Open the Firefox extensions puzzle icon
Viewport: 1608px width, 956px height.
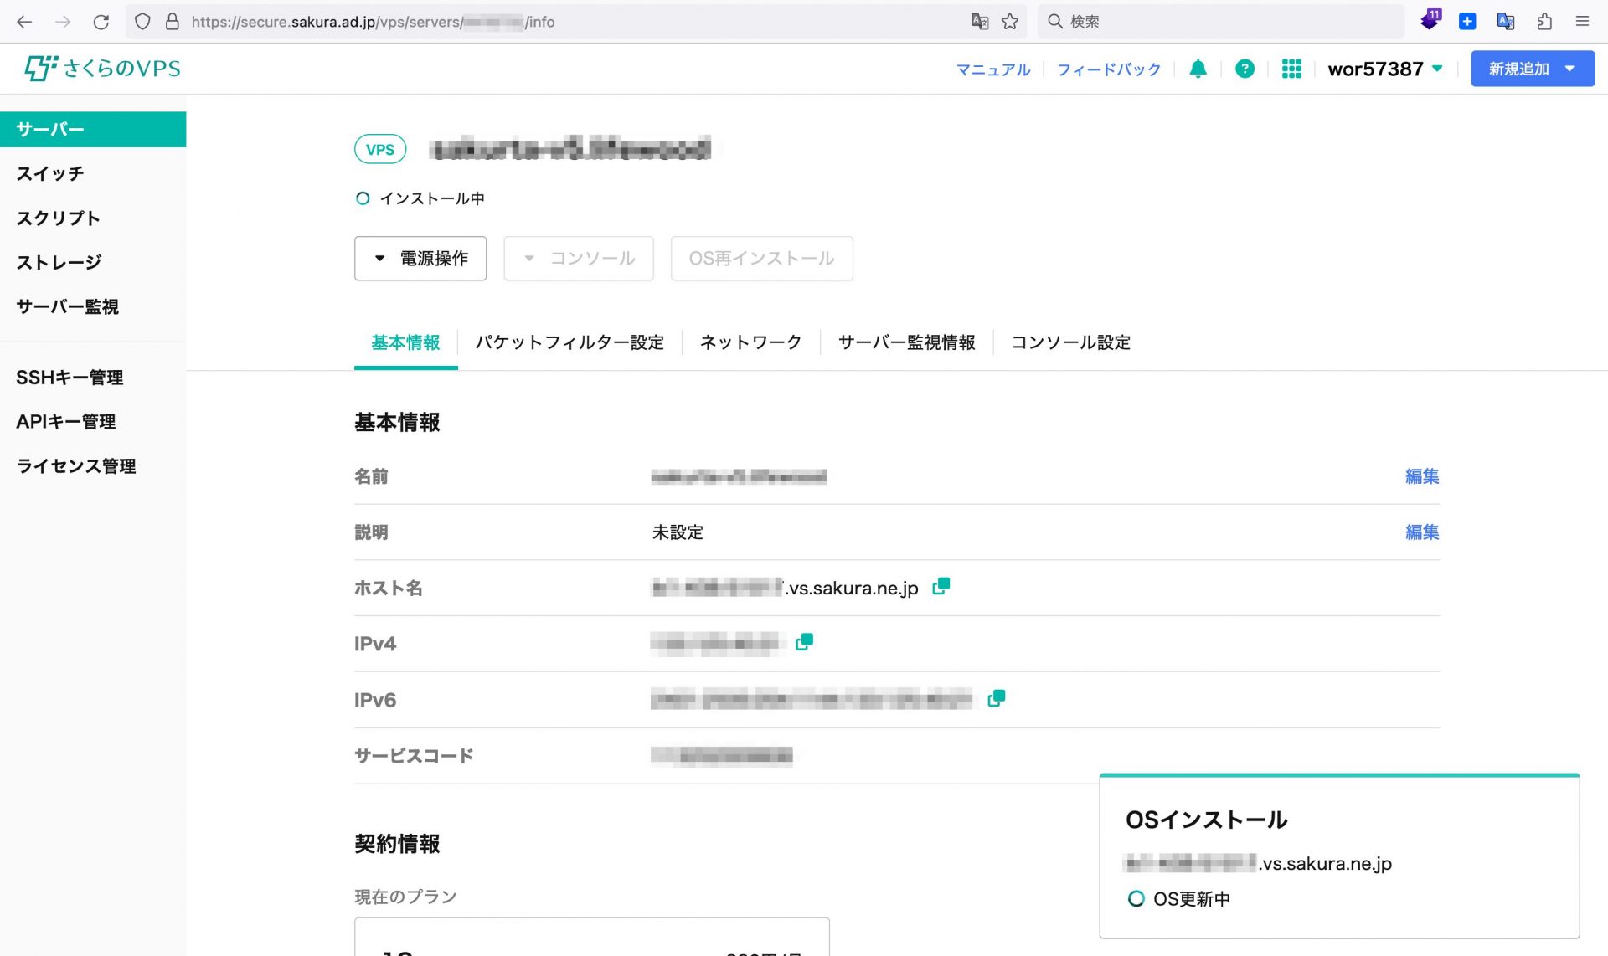[1544, 22]
